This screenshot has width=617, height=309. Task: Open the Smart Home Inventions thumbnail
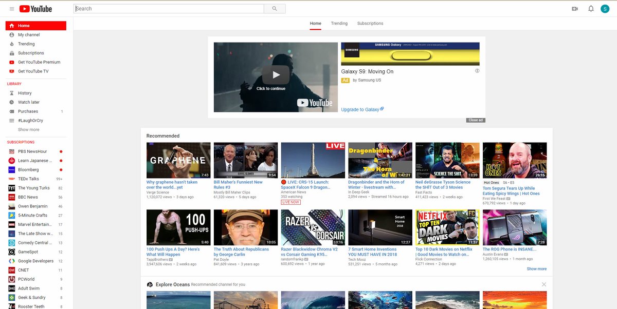pyautogui.click(x=380, y=227)
